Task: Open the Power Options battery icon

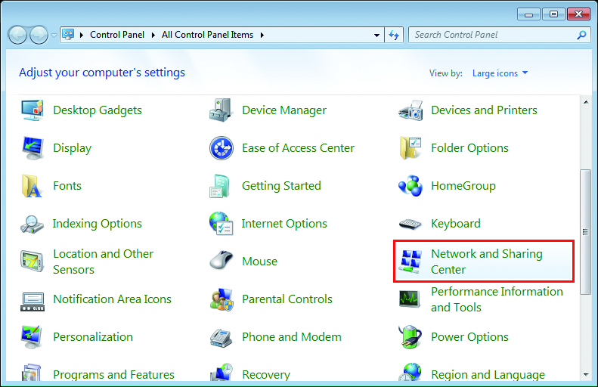Action: tap(410, 337)
